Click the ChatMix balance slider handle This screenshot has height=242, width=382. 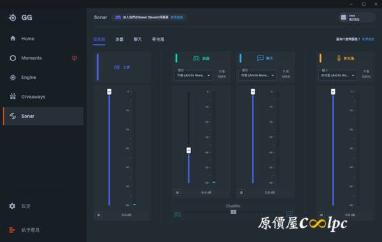point(234,212)
